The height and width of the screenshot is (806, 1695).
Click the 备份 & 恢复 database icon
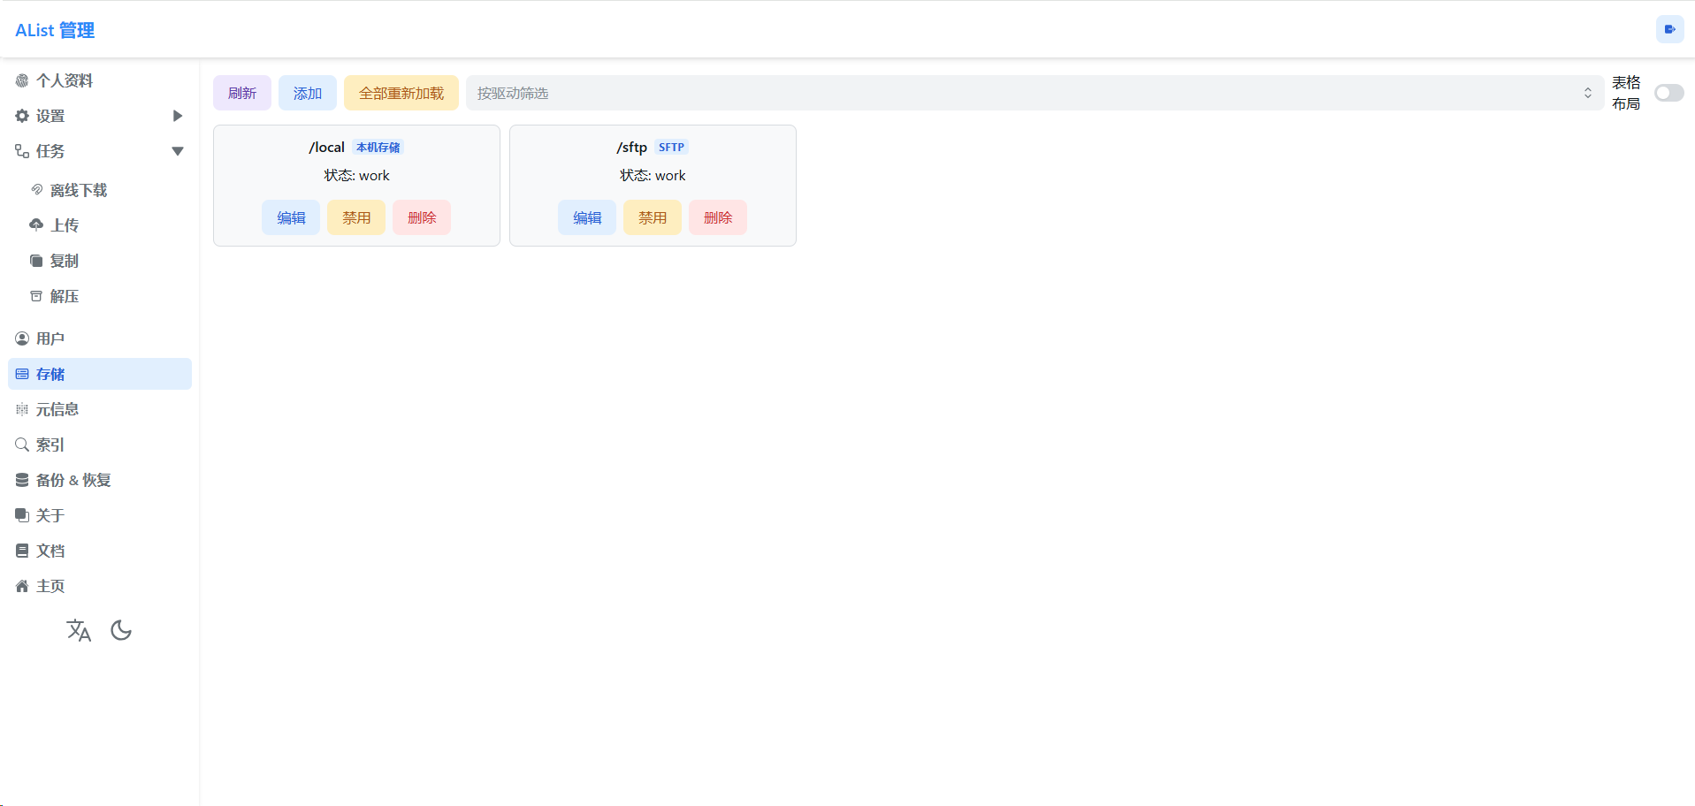[22, 480]
